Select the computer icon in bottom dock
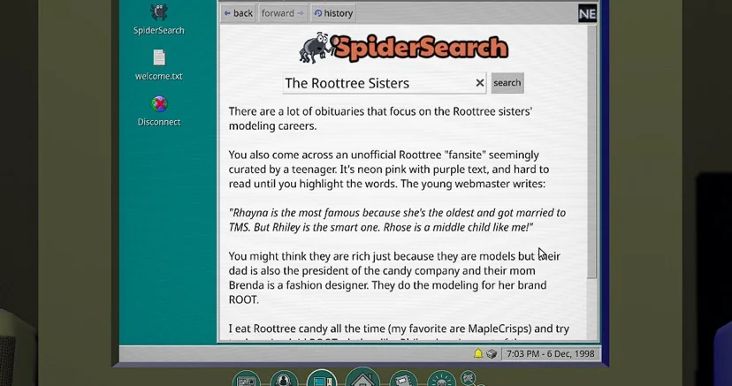The image size is (732, 386). (x=322, y=381)
